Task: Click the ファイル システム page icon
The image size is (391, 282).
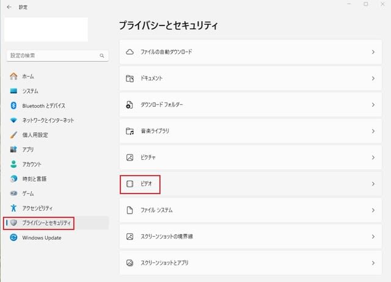Action: pos(130,210)
